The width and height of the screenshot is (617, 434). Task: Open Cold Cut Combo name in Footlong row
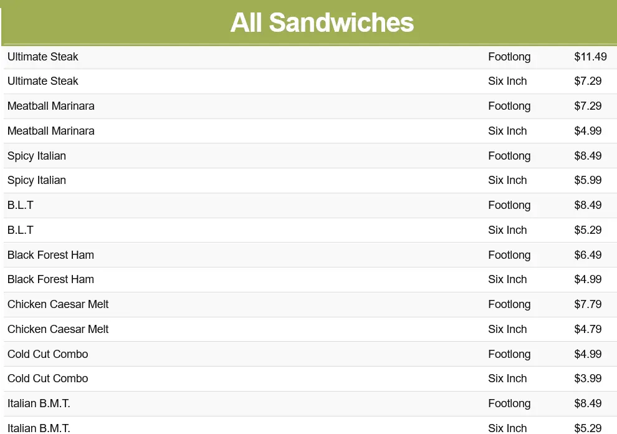[x=48, y=354]
